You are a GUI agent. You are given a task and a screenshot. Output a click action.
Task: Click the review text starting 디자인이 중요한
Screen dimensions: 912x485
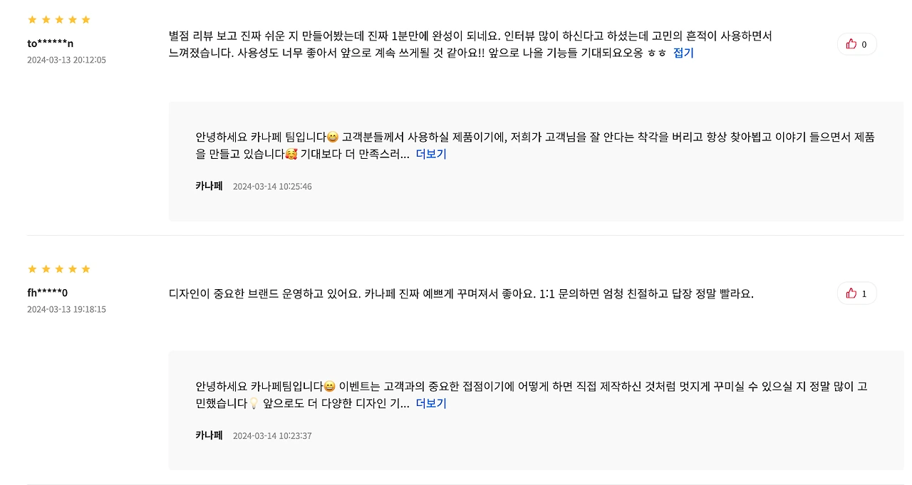tap(460, 293)
